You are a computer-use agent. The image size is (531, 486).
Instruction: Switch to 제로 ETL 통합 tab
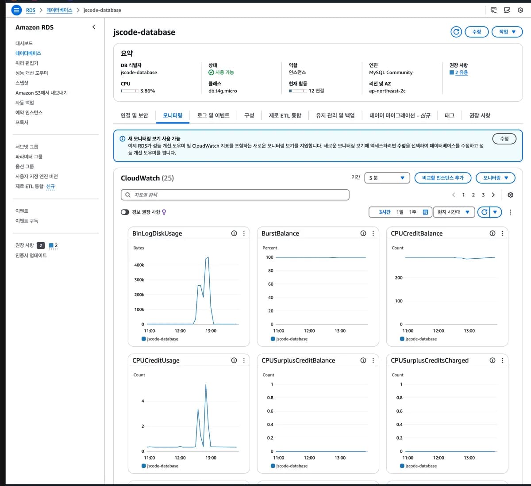pyautogui.click(x=285, y=115)
